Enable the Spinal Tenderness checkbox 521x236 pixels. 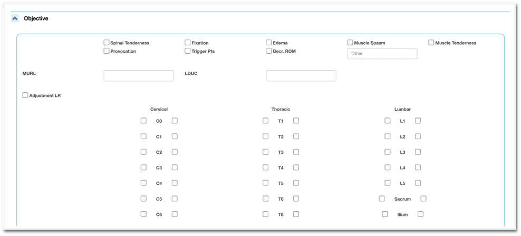[x=107, y=43]
